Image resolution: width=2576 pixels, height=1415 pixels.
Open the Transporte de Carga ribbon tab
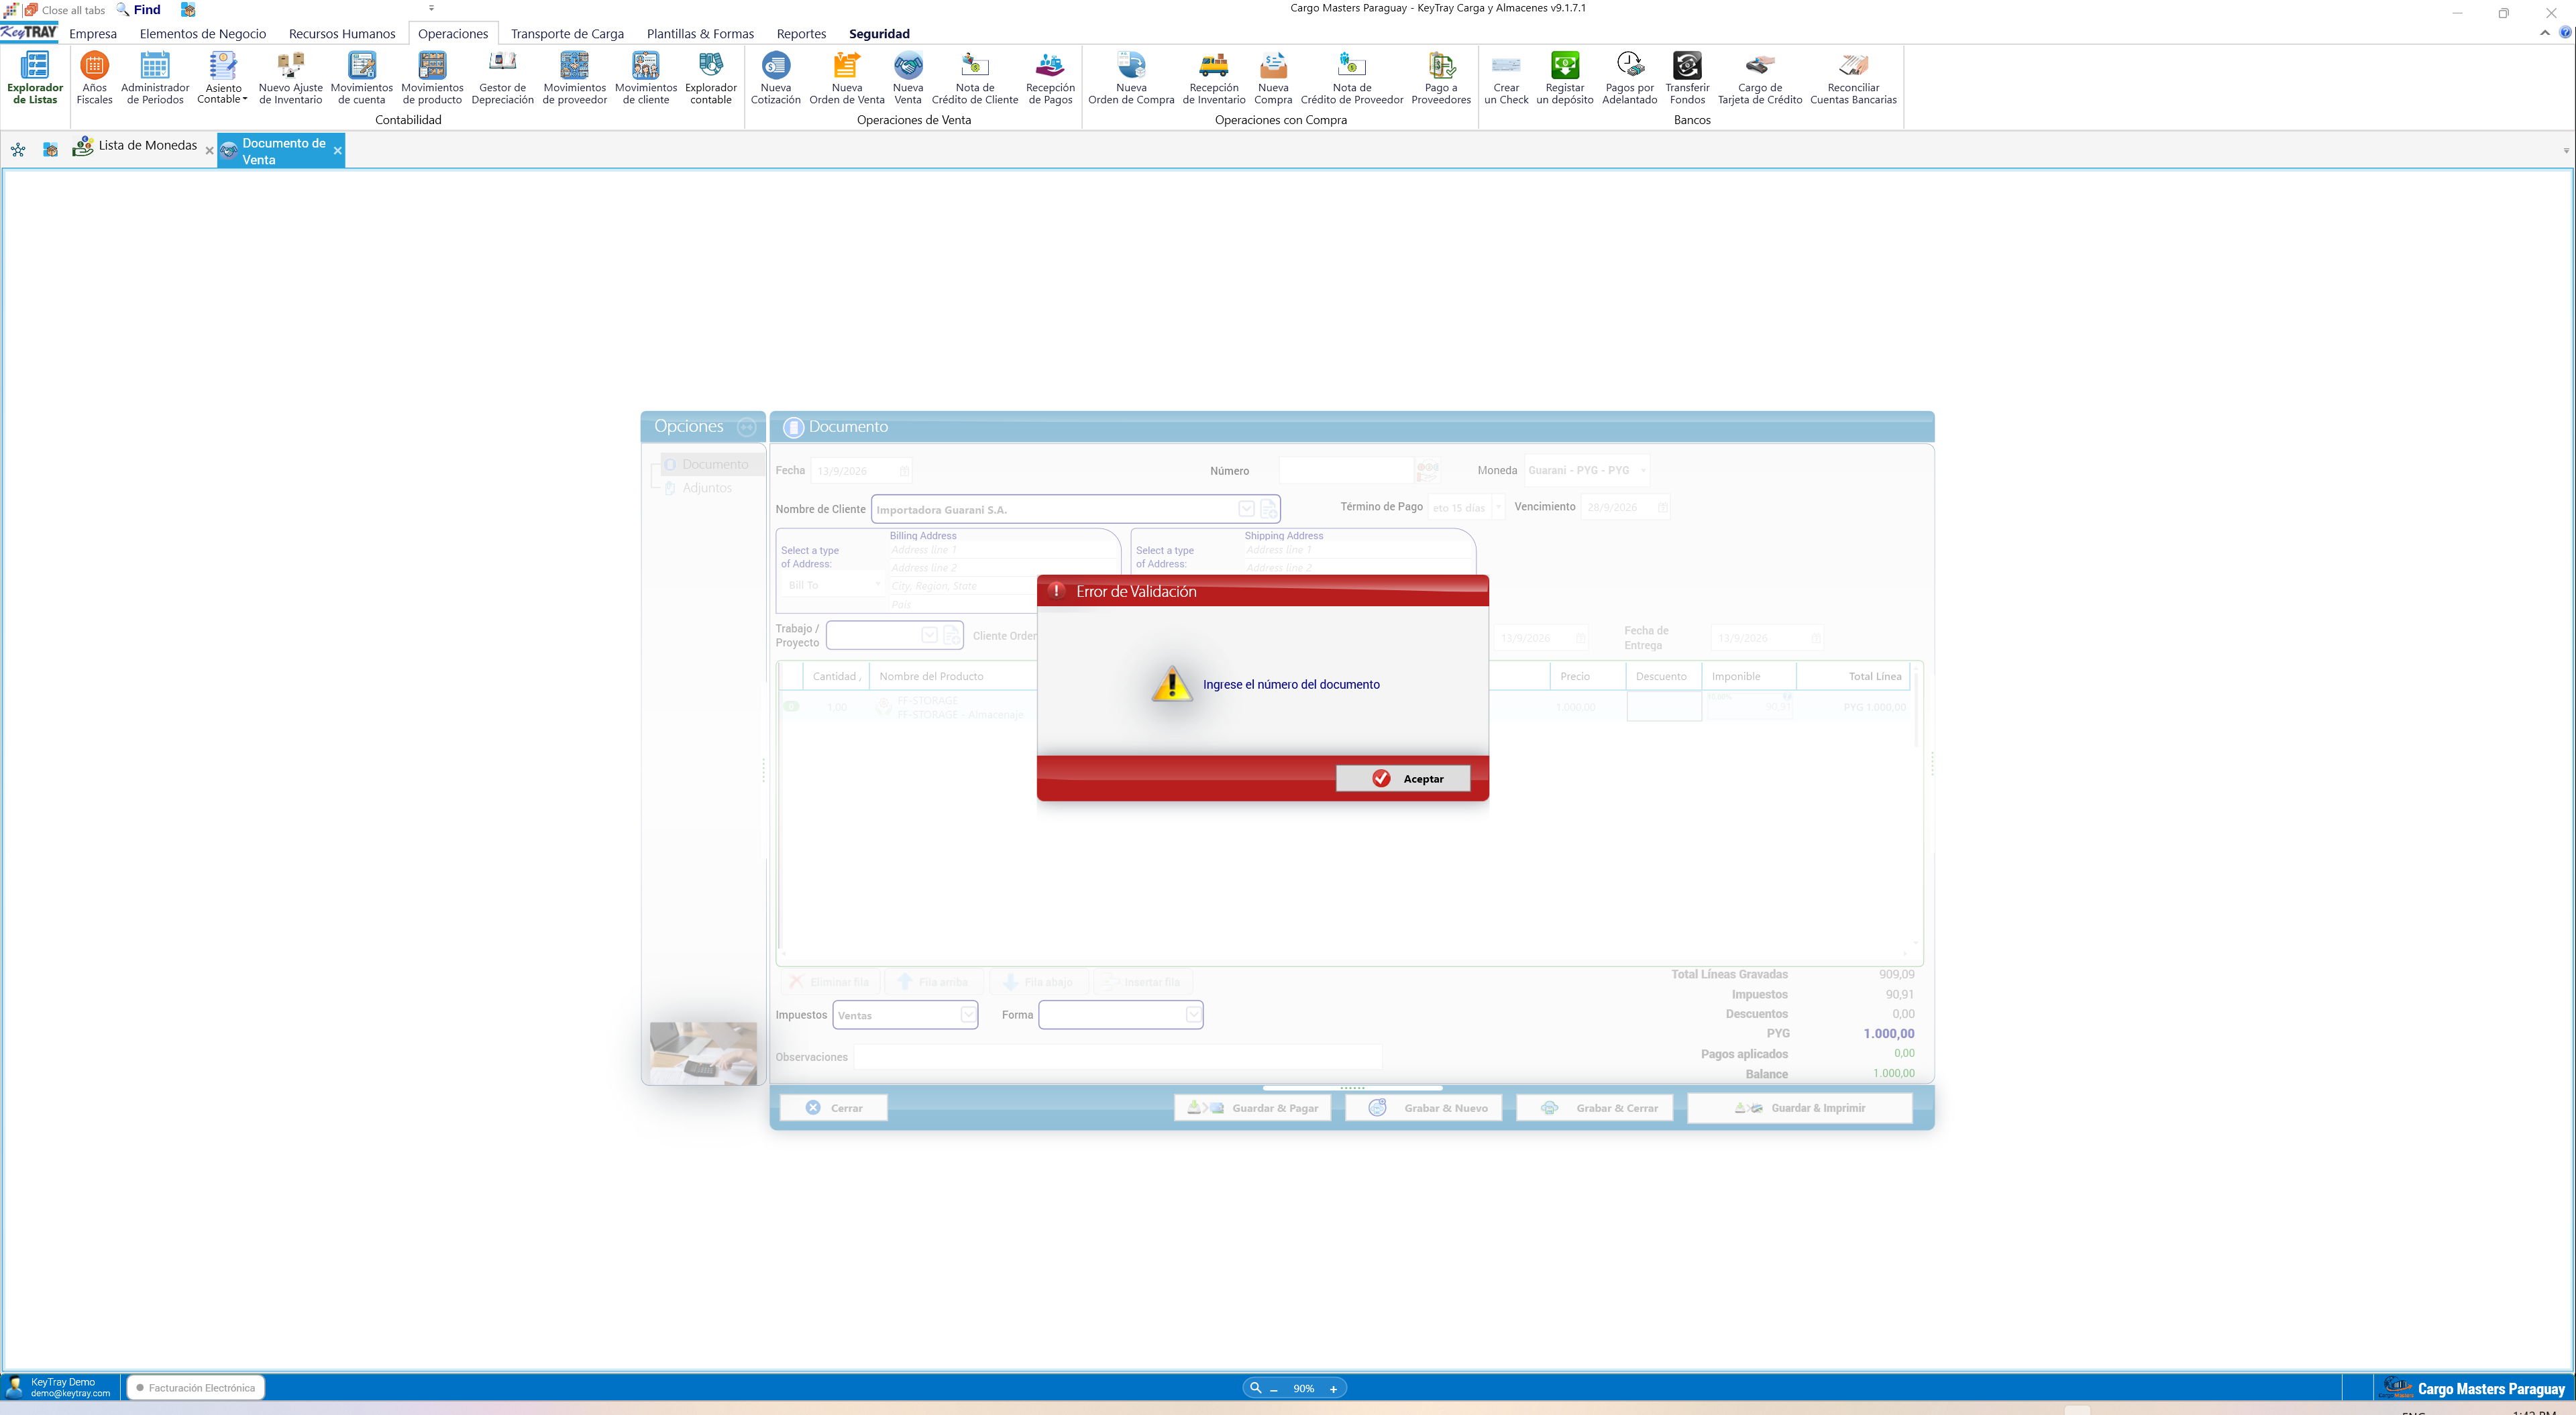pyautogui.click(x=567, y=33)
